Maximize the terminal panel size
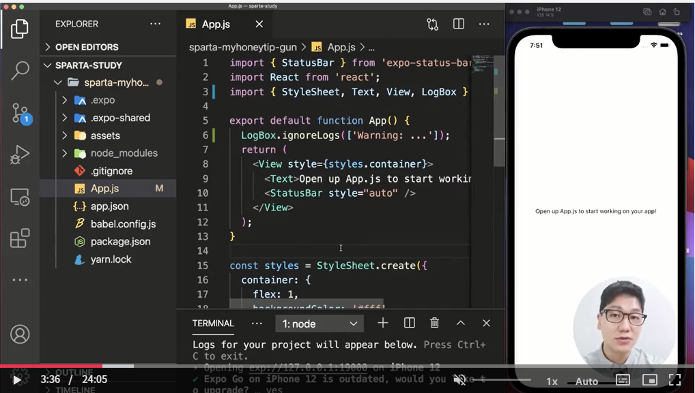Screen dimensions: 695x393 point(461,323)
